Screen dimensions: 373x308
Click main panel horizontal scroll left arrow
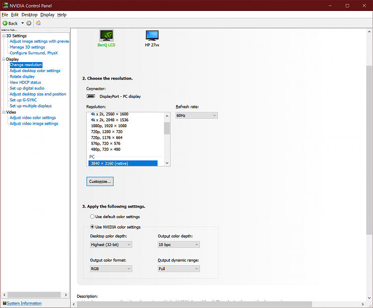tap(74, 304)
